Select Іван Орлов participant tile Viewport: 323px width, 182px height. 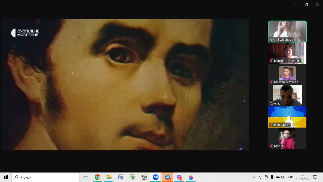(x=287, y=117)
